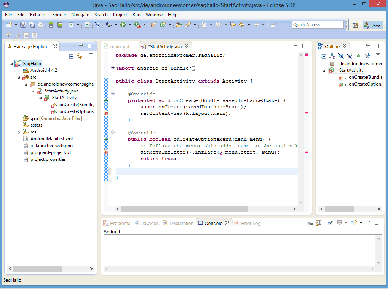Screen dimensions: 388x289
Task: Close the StartActivity.java editor tab
Action: tap(187, 46)
